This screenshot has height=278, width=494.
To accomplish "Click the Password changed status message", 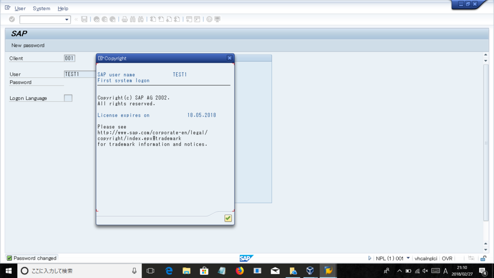I will (35, 258).
